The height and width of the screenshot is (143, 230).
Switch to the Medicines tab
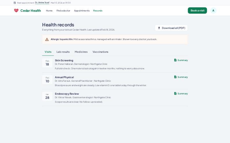point(81,52)
